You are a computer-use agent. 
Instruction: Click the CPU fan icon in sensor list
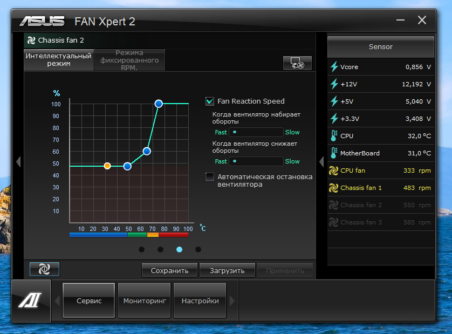tap(333, 171)
